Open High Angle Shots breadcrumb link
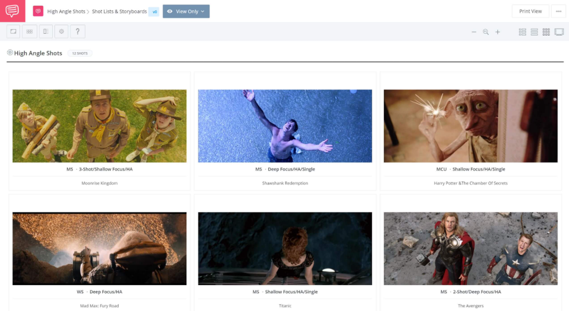The image size is (569, 311). 66,11
